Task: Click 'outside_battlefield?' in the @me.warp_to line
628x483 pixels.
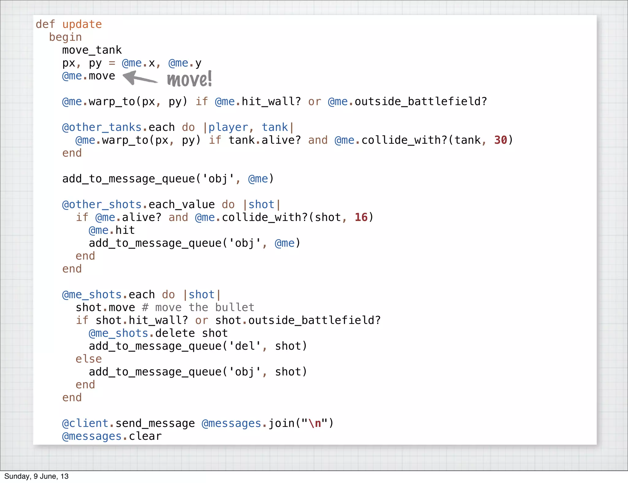Action: click(x=420, y=101)
